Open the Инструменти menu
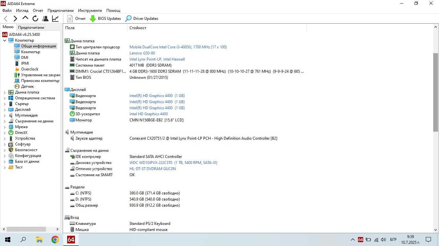Viewport: 439px width, 246px height. [90, 11]
